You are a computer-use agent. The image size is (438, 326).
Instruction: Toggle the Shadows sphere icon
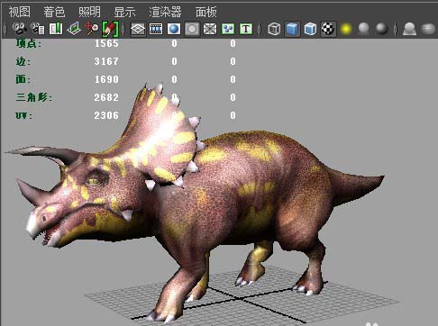[364, 29]
